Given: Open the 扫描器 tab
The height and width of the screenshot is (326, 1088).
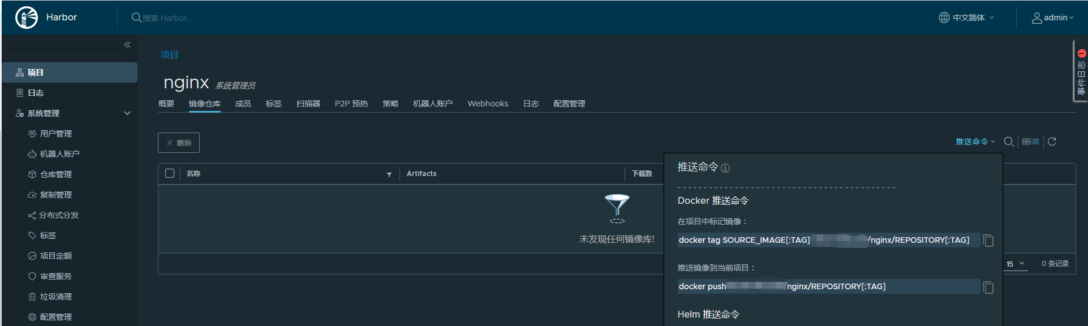Looking at the screenshot, I should tap(308, 104).
